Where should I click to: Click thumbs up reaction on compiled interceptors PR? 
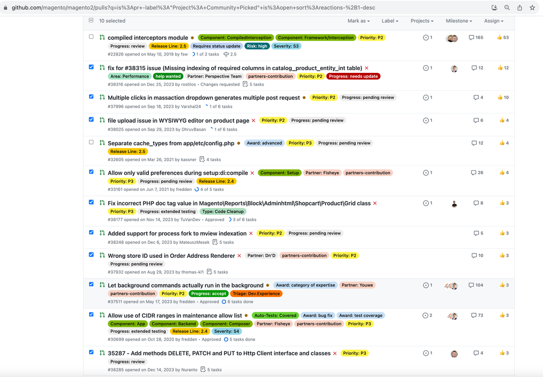500,38
